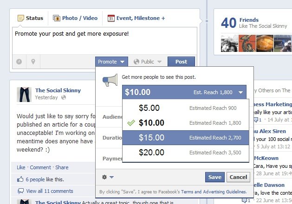Click the megaphone promote icon
The height and width of the screenshot is (204, 292).
click(x=110, y=81)
